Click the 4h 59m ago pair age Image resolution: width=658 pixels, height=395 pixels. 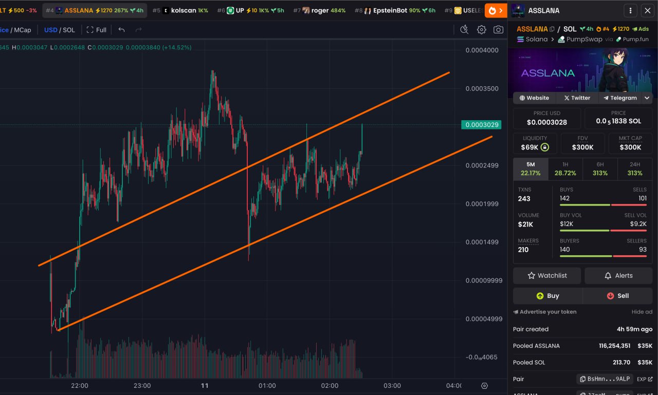pyautogui.click(x=634, y=329)
